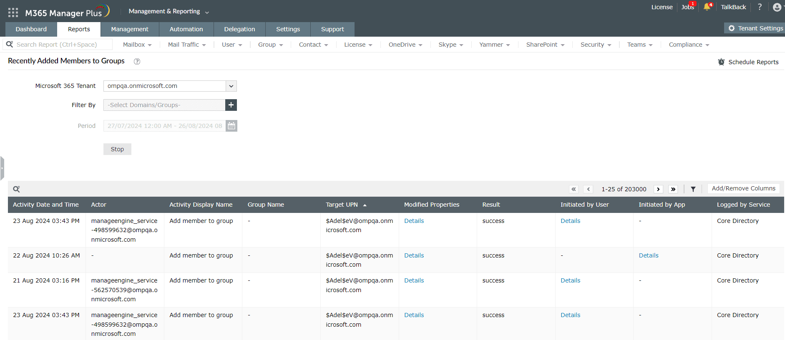Viewport: 785px width, 340px height.
Task: Open the Security reports dropdown
Action: pos(596,45)
